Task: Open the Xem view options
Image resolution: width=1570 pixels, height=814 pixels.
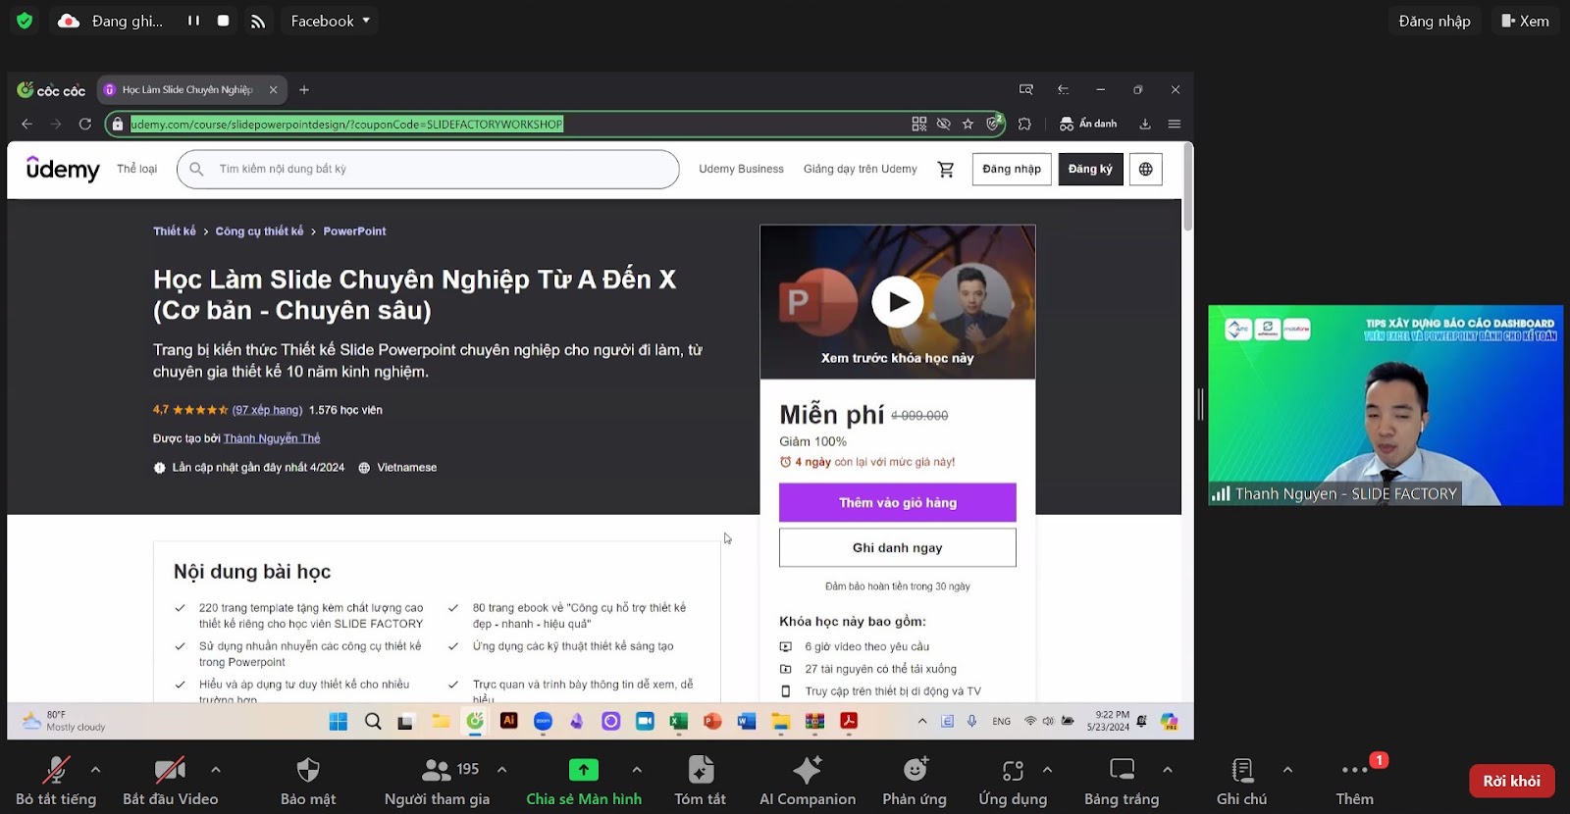Action: 1525,21
